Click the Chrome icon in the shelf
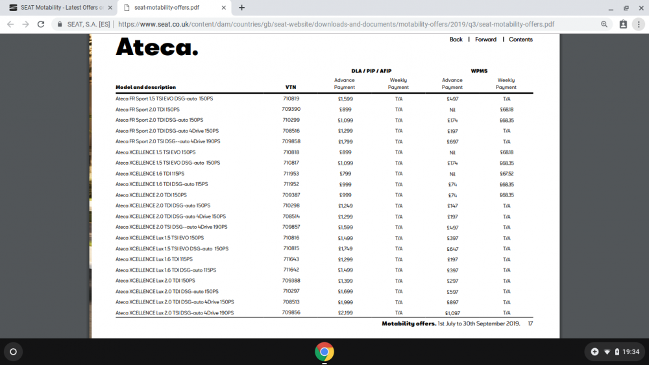The height and width of the screenshot is (365, 649). (x=324, y=352)
